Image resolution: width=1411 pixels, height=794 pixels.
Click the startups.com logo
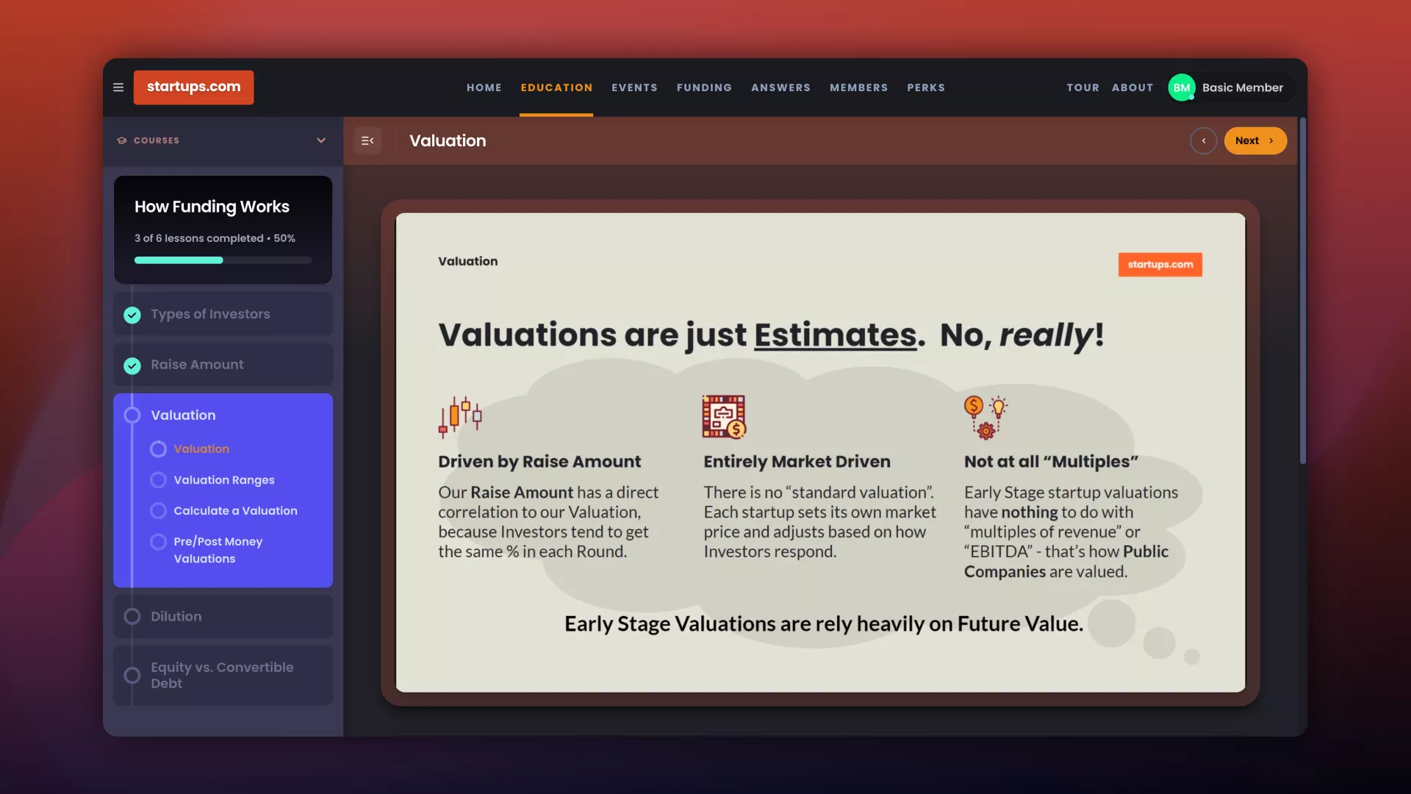pyautogui.click(x=193, y=87)
